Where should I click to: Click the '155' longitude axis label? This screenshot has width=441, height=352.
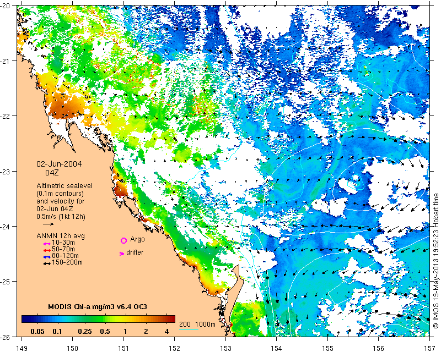(x=327, y=348)
